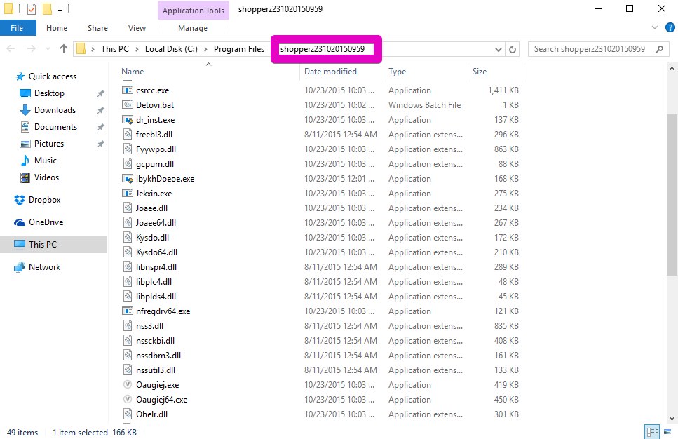Expand the Quick access tree node
678x439 pixels.
click(x=6, y=76)
